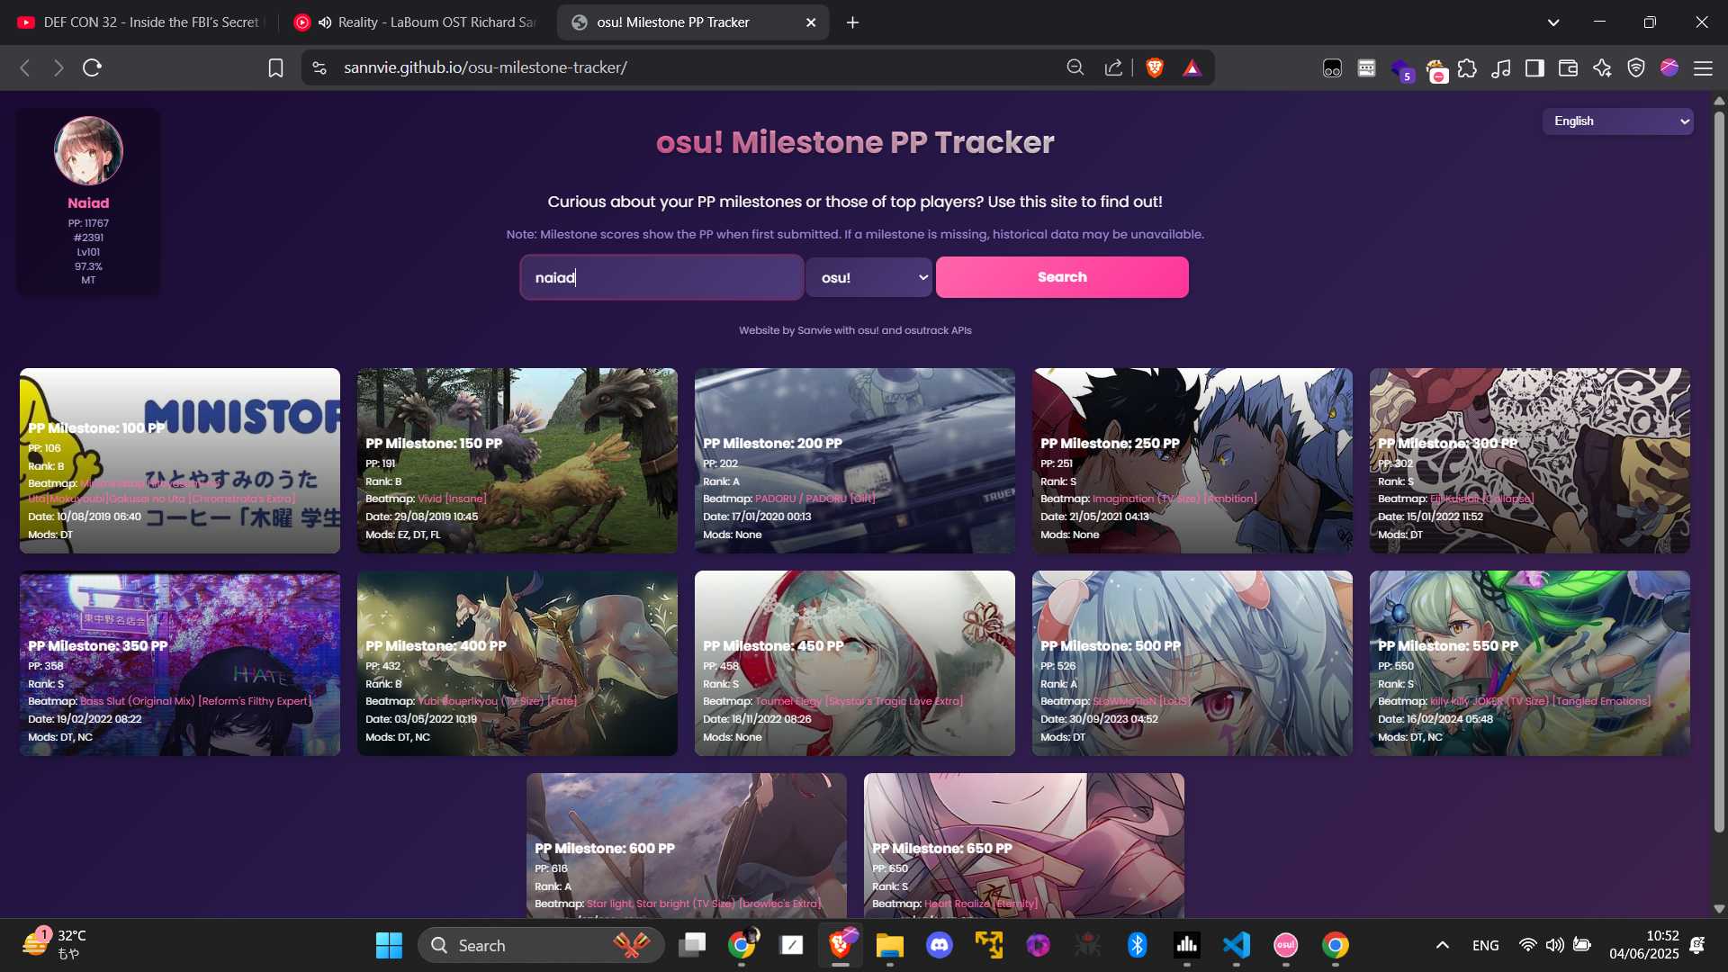Open the clock showing 10:52
This screenshot has height=972, width=1728.
1644,945
